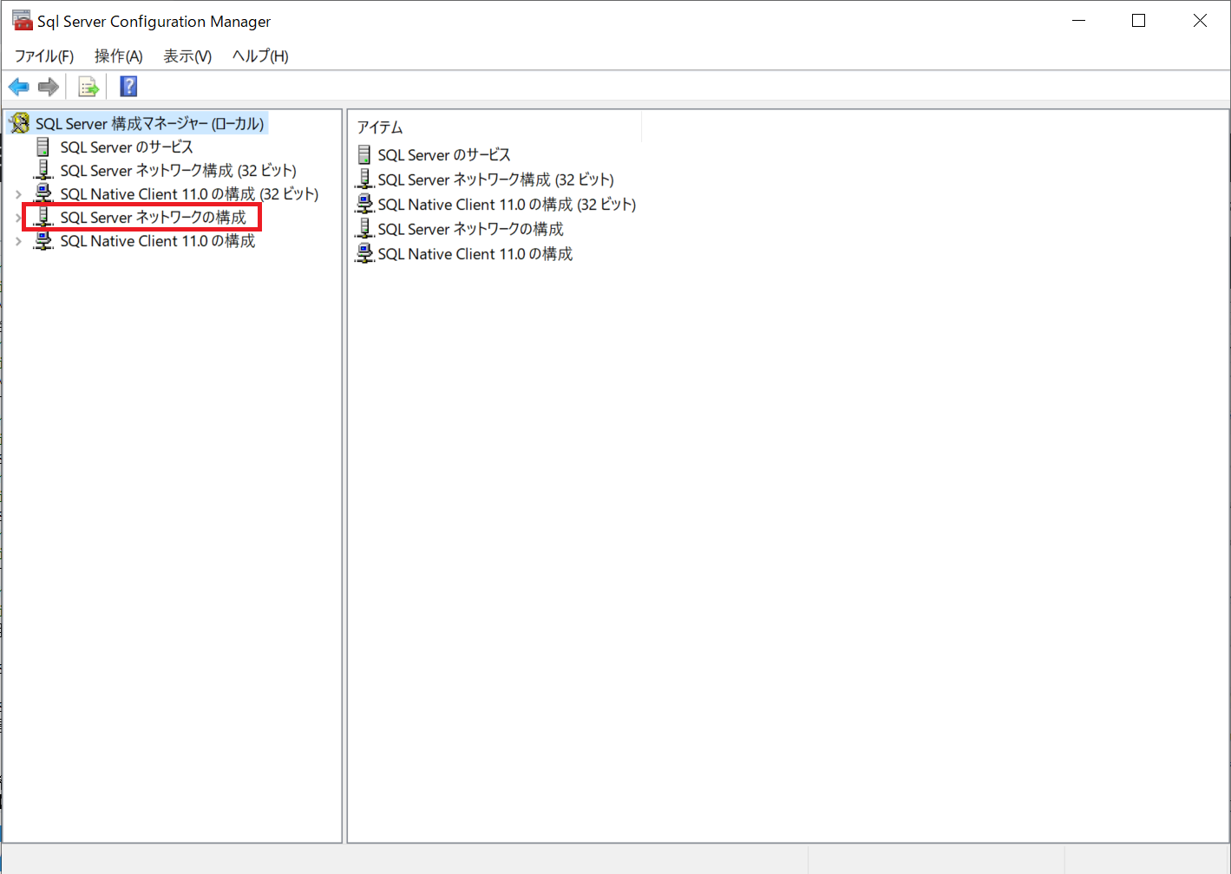This screenshot has width=1231, height=874.
Task: Click the Export List toolbar icon
Action: click(x=88, y=87)
